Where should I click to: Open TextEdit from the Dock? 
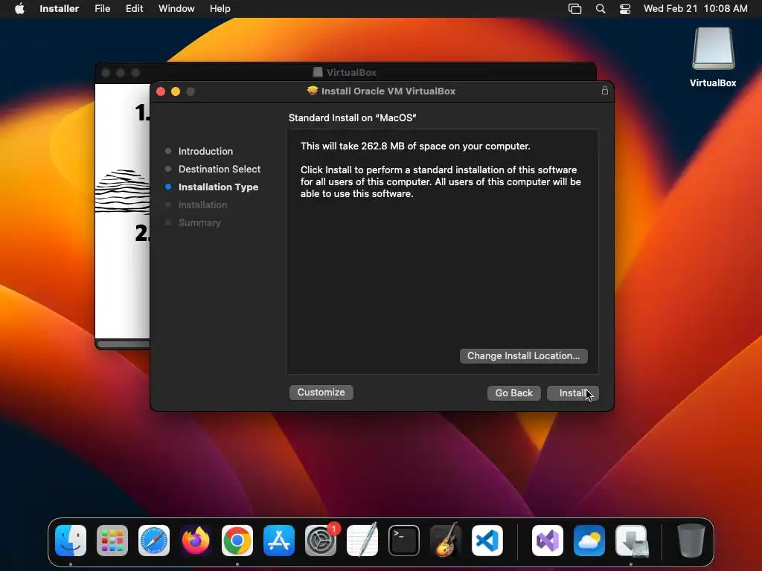(362, 541)
